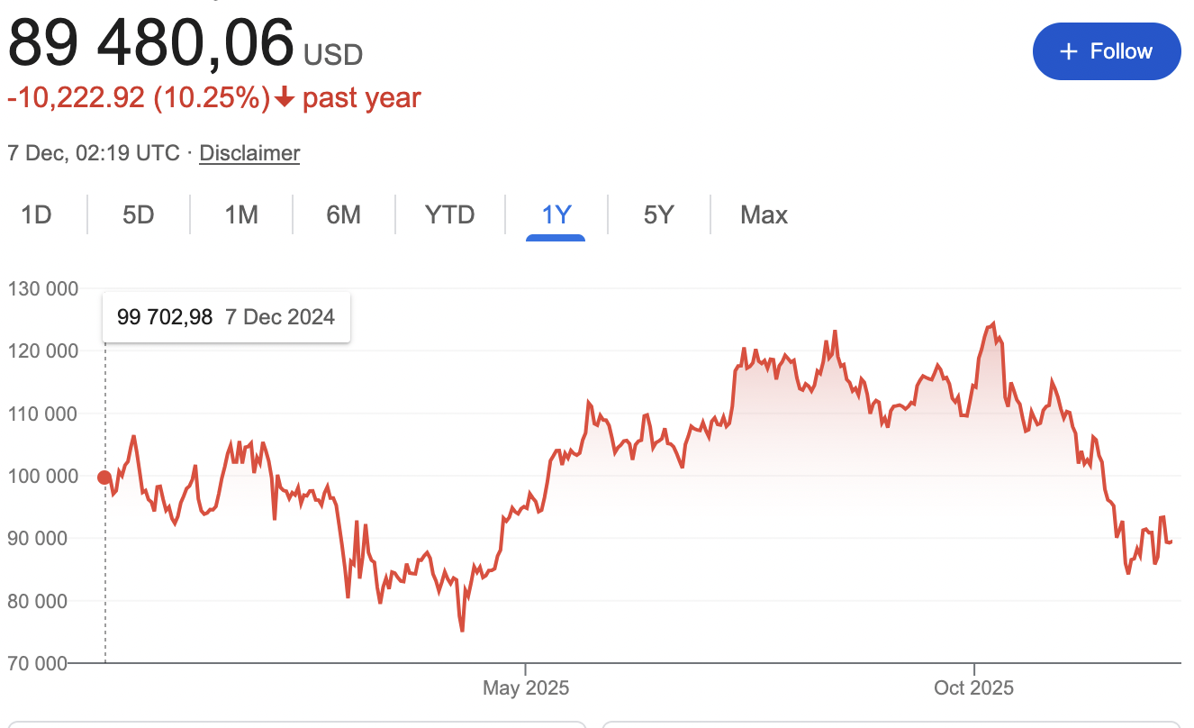Click the 7 Dec, 02:19 UTC timestamp

click(x=93, y=153)
